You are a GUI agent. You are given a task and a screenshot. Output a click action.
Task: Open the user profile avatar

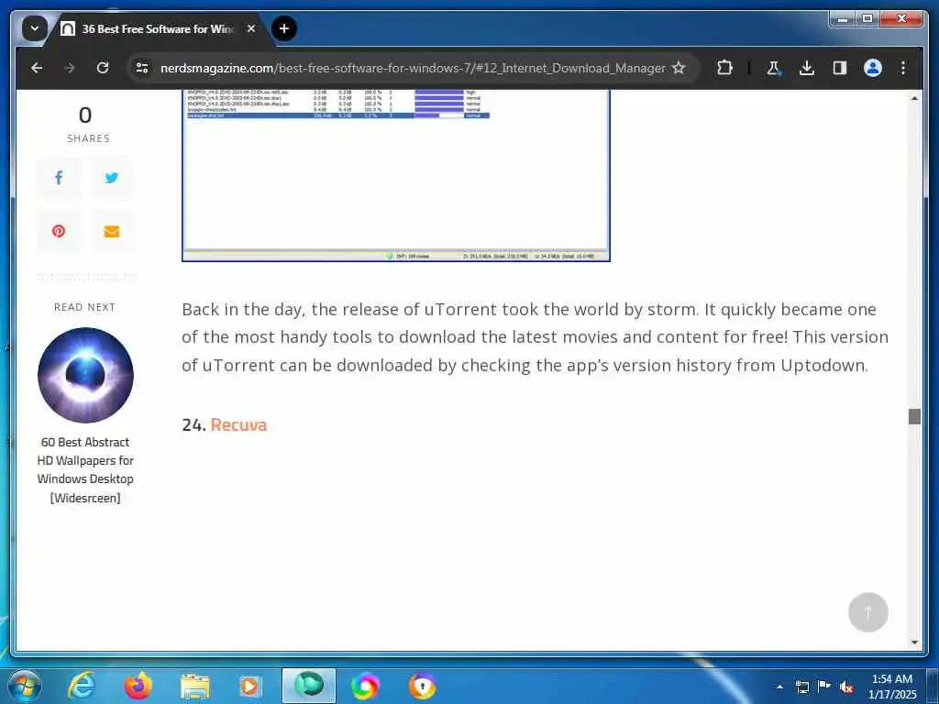point(873,68)
